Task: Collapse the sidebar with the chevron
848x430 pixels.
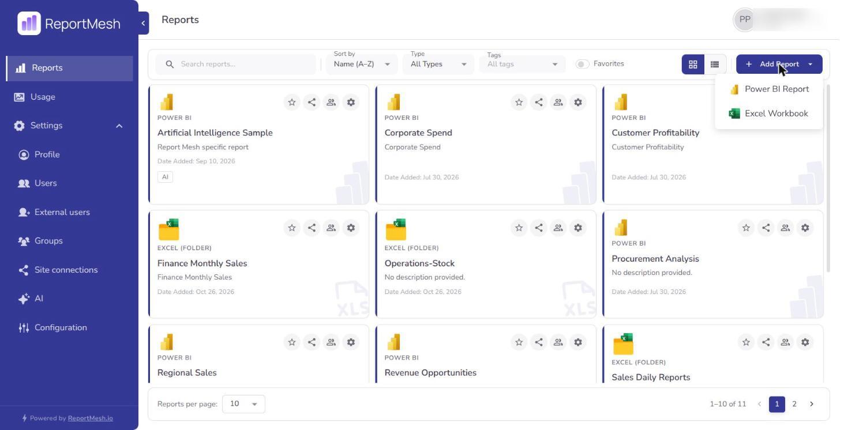Action: pyautogui.click(x=143, y=23)
